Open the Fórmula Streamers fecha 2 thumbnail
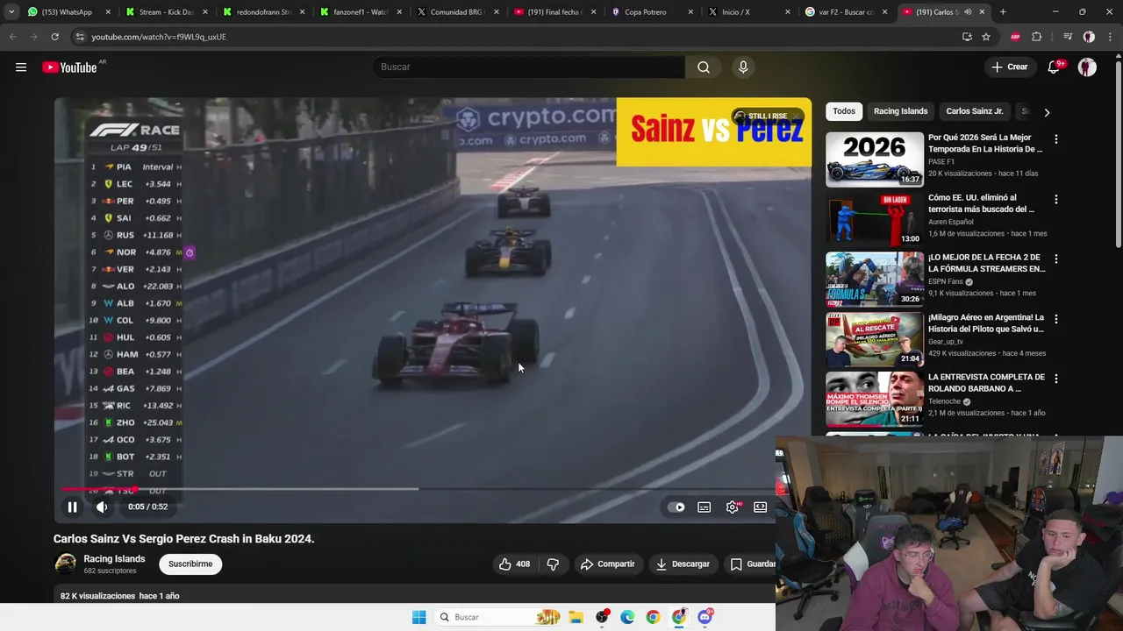Viewport: 1123px width, 631px height. [874, 279]
